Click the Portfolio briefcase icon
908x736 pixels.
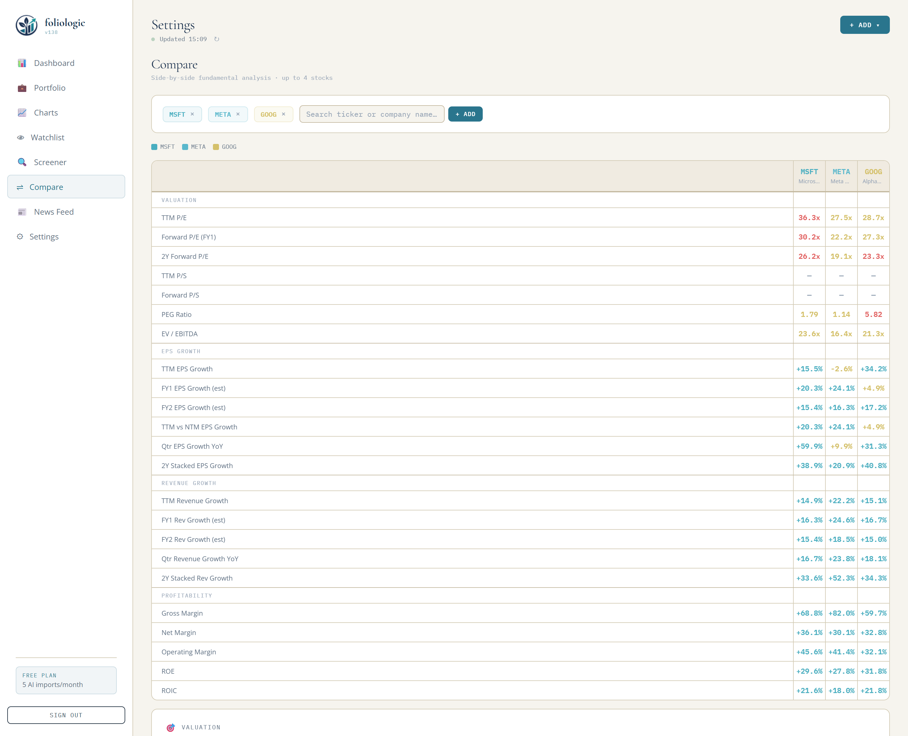click(22, 88)
